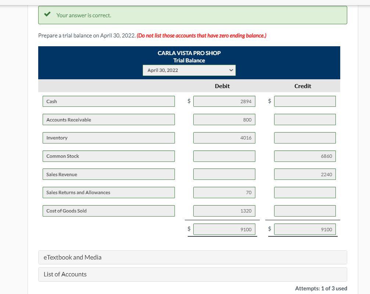Select the Accounts Receivable debit field 800

[x=224, y=120]
